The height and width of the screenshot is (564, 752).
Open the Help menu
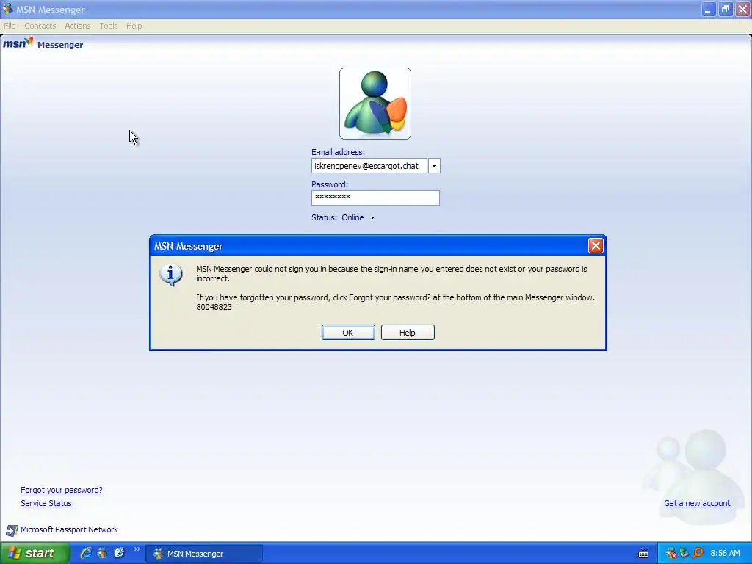click(x=134, y=26)
